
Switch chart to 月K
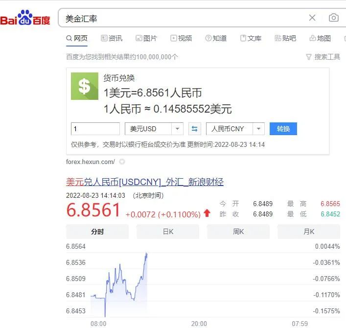point(309,232)
